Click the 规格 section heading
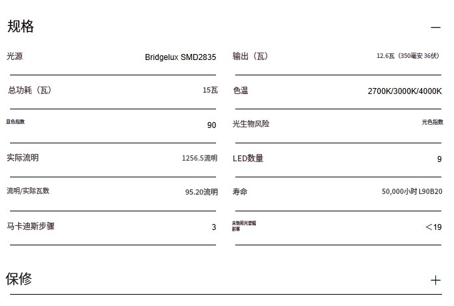The image size is (454, 306). (x=21, y=27)
